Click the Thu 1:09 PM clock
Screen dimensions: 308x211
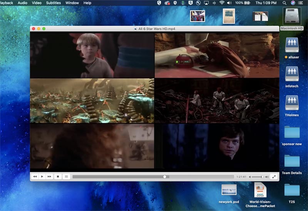click(x=266, y=3)
